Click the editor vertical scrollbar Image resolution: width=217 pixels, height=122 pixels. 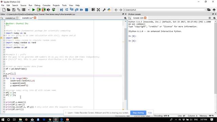click(125, 64)
